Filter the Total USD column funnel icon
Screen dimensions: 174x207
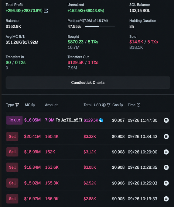tap(108, 105)
